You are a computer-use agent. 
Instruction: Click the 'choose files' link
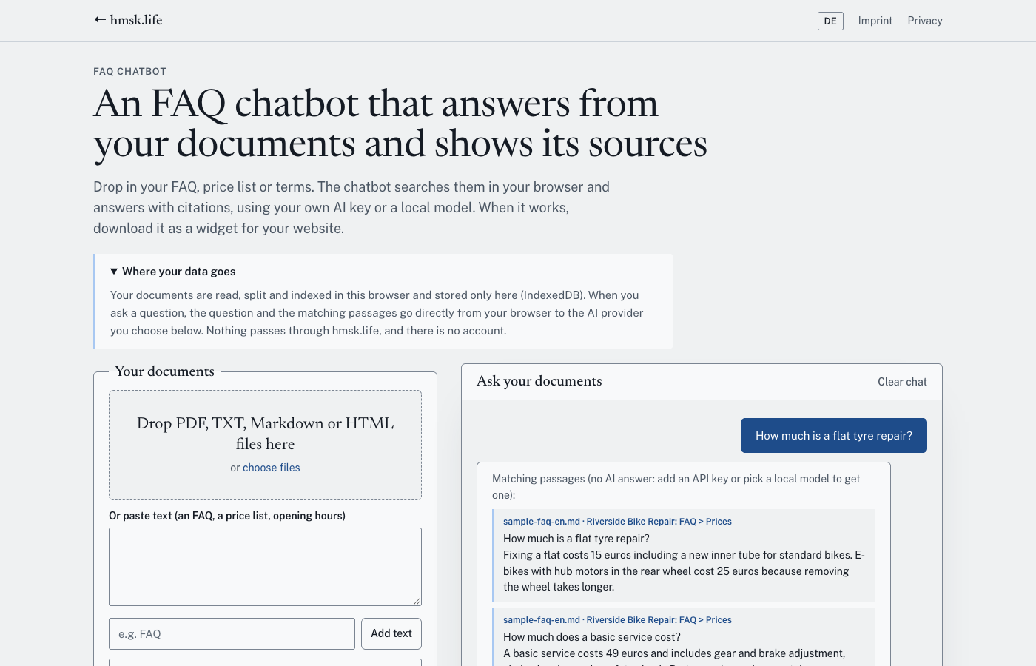pos(271,468)
